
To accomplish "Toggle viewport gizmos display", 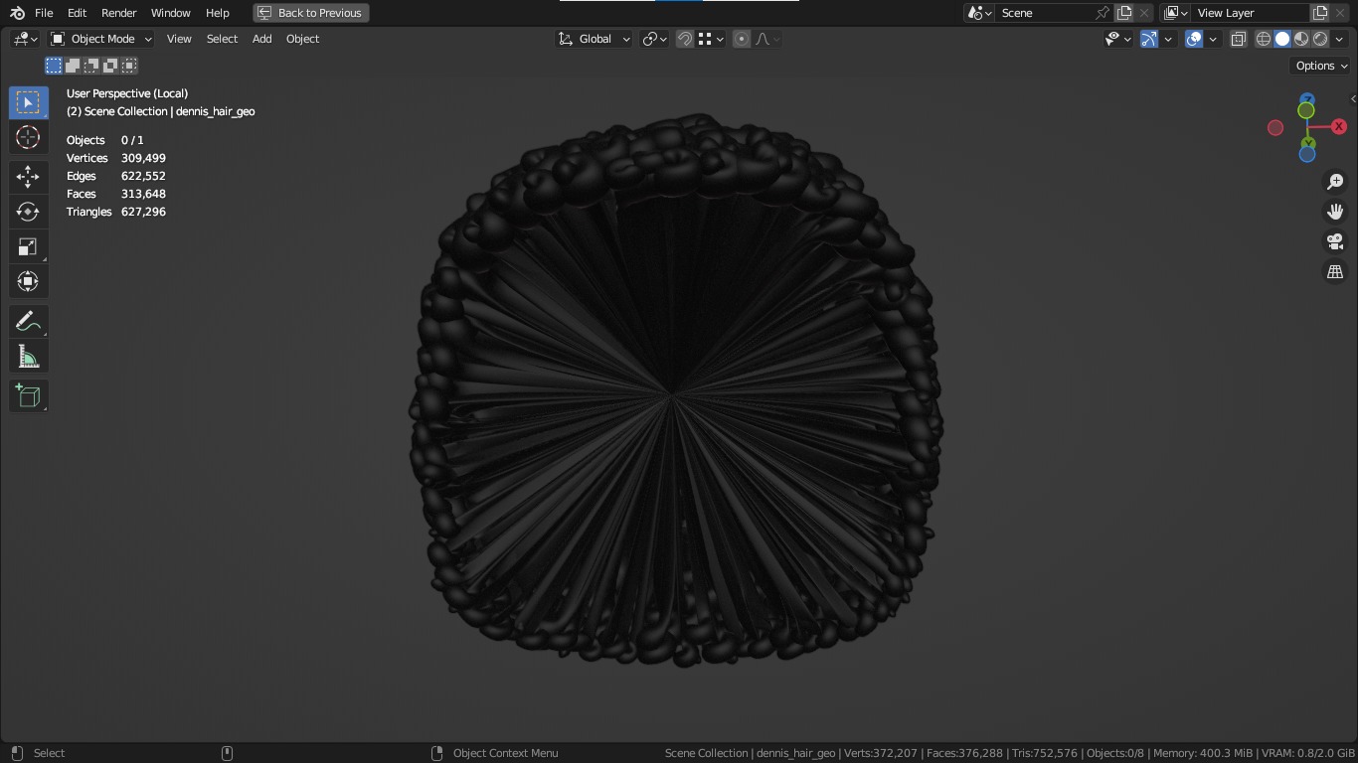I will tap(1149, 39).
